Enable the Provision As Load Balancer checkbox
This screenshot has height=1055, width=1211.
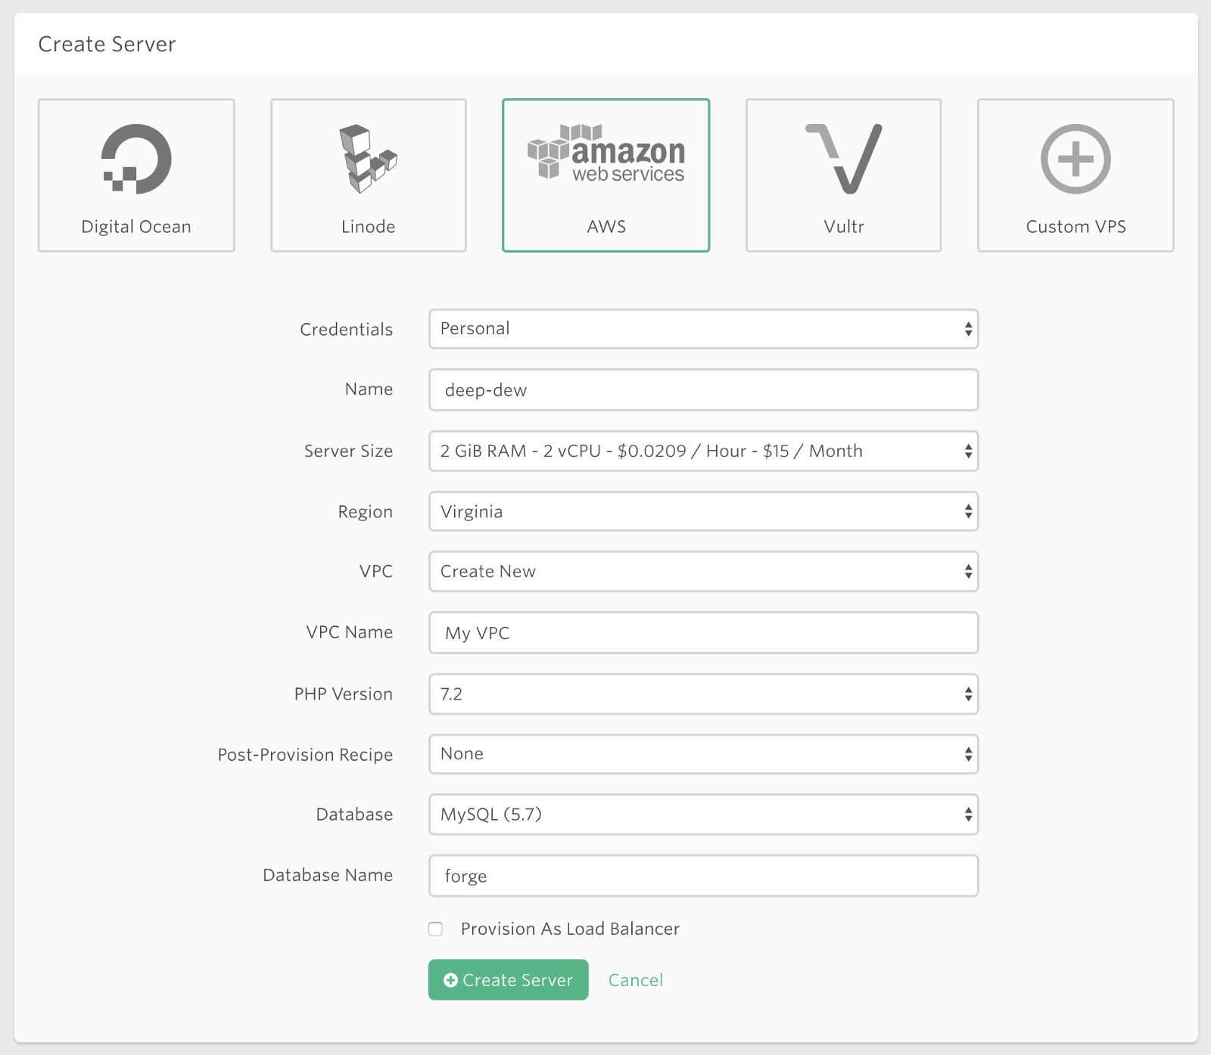(x=435, y=929)
